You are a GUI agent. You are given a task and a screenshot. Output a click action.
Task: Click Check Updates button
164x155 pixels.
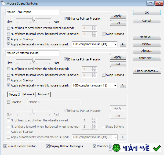click(x=147, y=71)
